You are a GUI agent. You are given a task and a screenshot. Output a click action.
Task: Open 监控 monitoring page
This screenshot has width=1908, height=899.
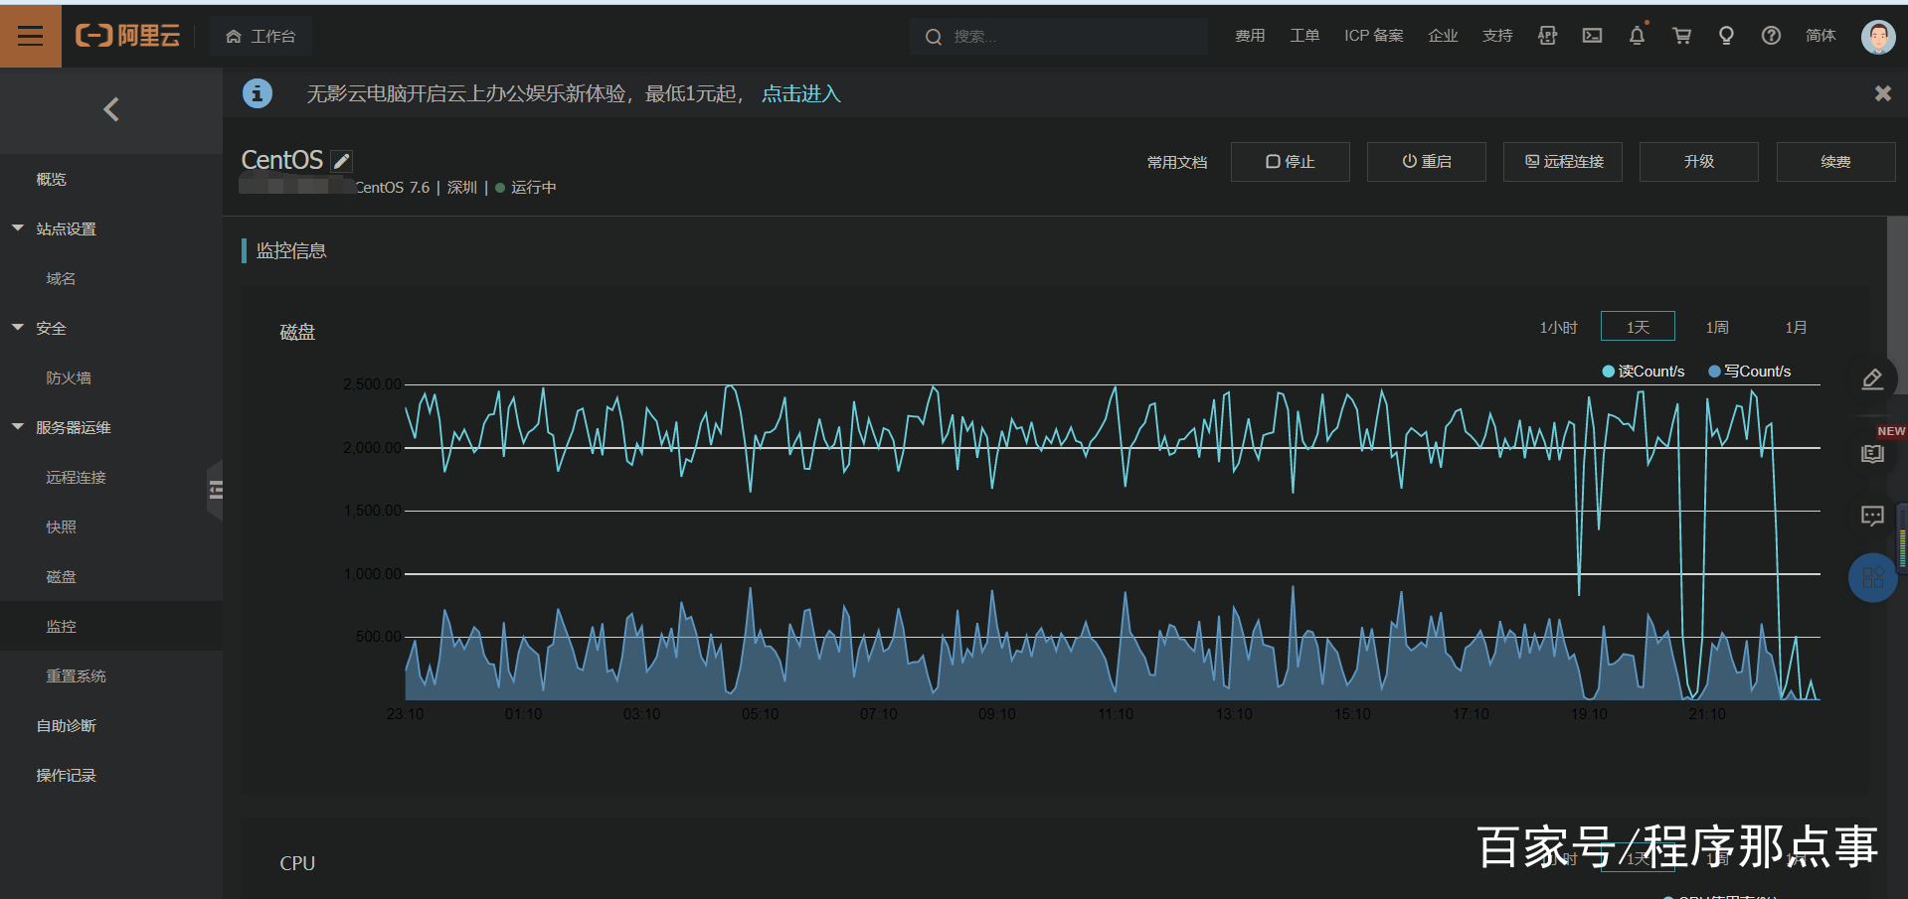click(x=111, y=626)
